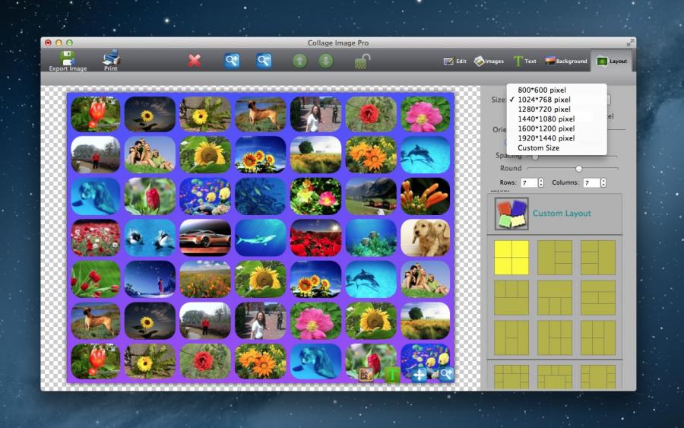Click the Custom Layout label
Viewport: 684px width, 428px height.
click(x=562, y=214)
